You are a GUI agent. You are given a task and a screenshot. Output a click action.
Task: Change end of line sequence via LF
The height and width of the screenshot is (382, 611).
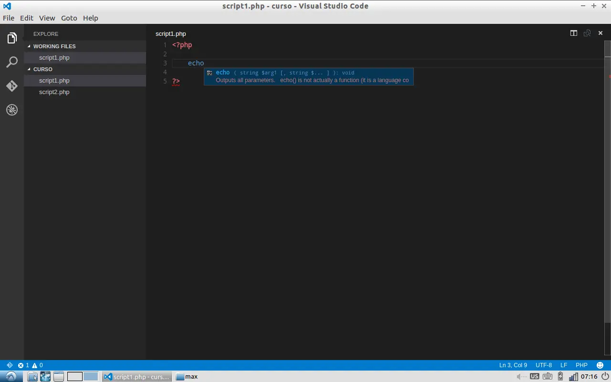click(564, 365)
